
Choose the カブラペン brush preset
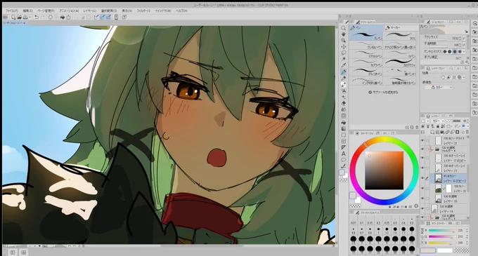(366, 62)
